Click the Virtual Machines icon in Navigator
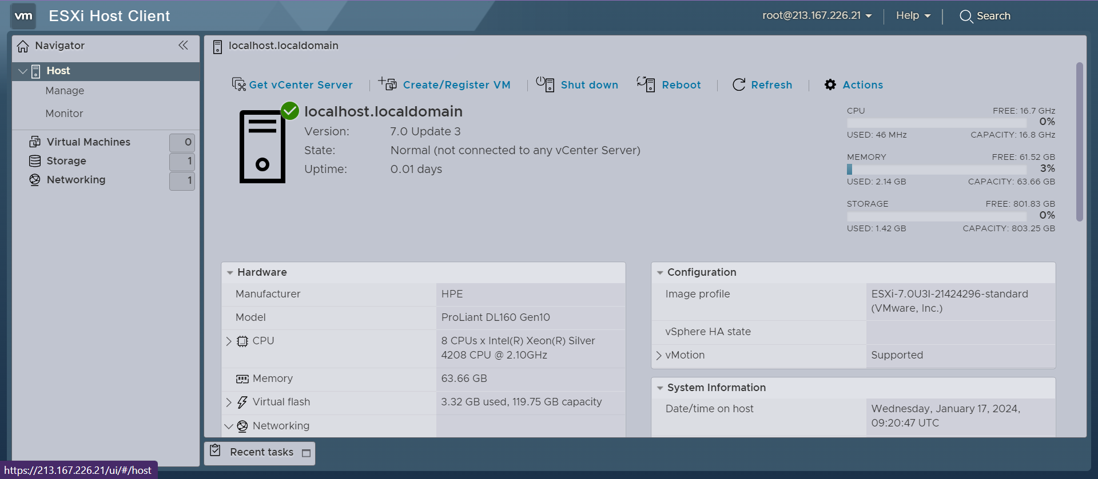 35,142
